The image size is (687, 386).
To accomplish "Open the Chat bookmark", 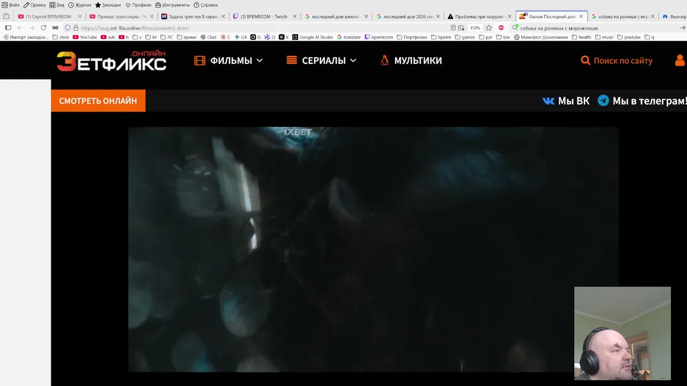I will click(x=208, y=38).
